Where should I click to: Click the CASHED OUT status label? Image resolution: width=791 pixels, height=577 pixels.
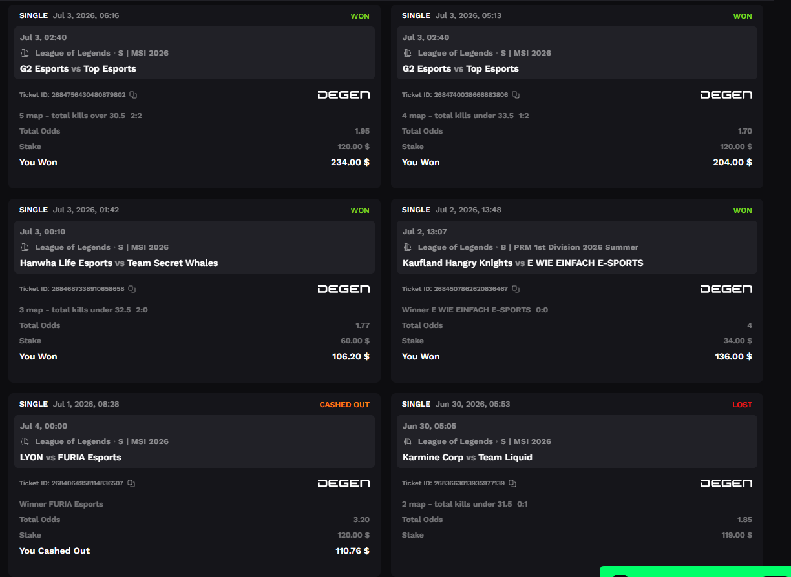point(344,405)
